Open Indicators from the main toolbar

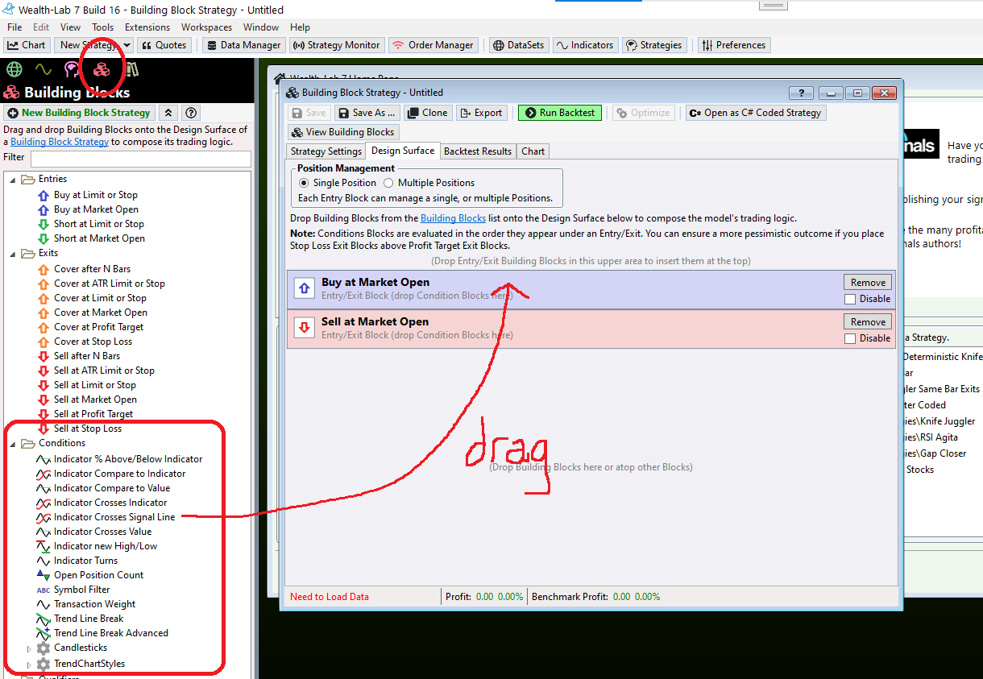pyautogui.click(x=585, y=45)
